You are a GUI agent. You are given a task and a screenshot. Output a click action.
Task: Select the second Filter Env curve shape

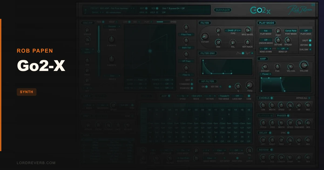[x=248, y=53]
